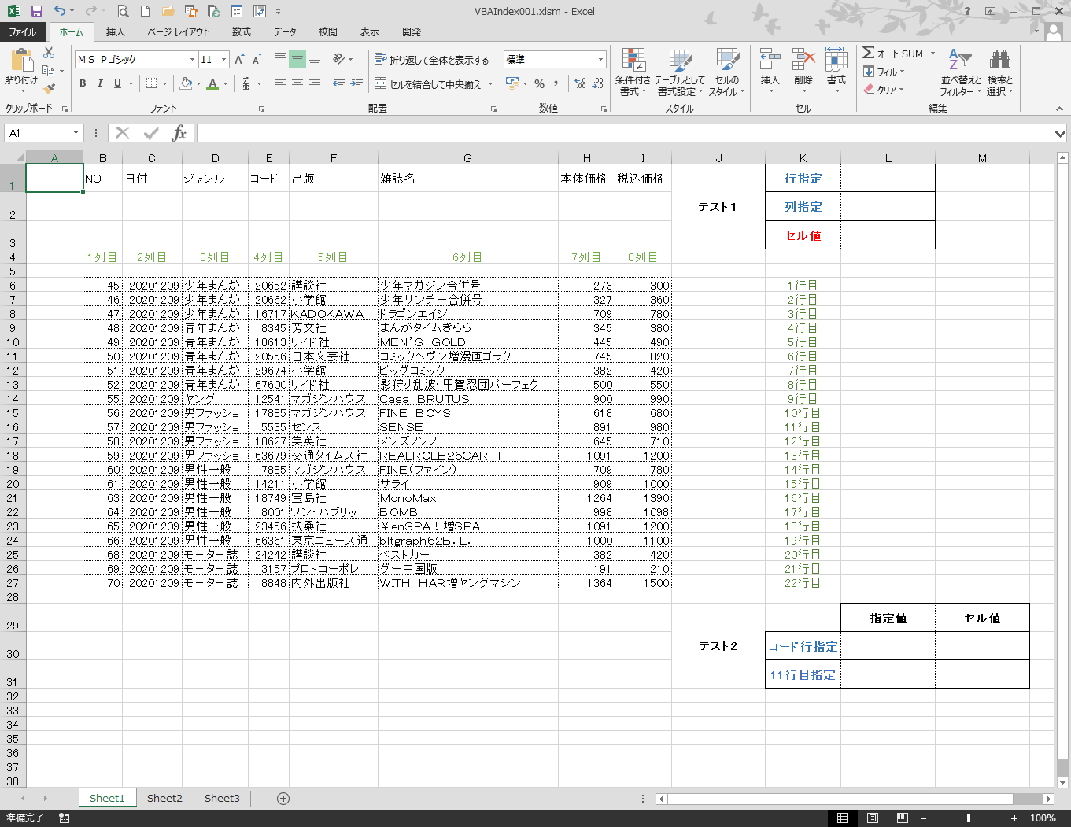Decrease decimal places

pyautogui.click(x=598, y=83)
